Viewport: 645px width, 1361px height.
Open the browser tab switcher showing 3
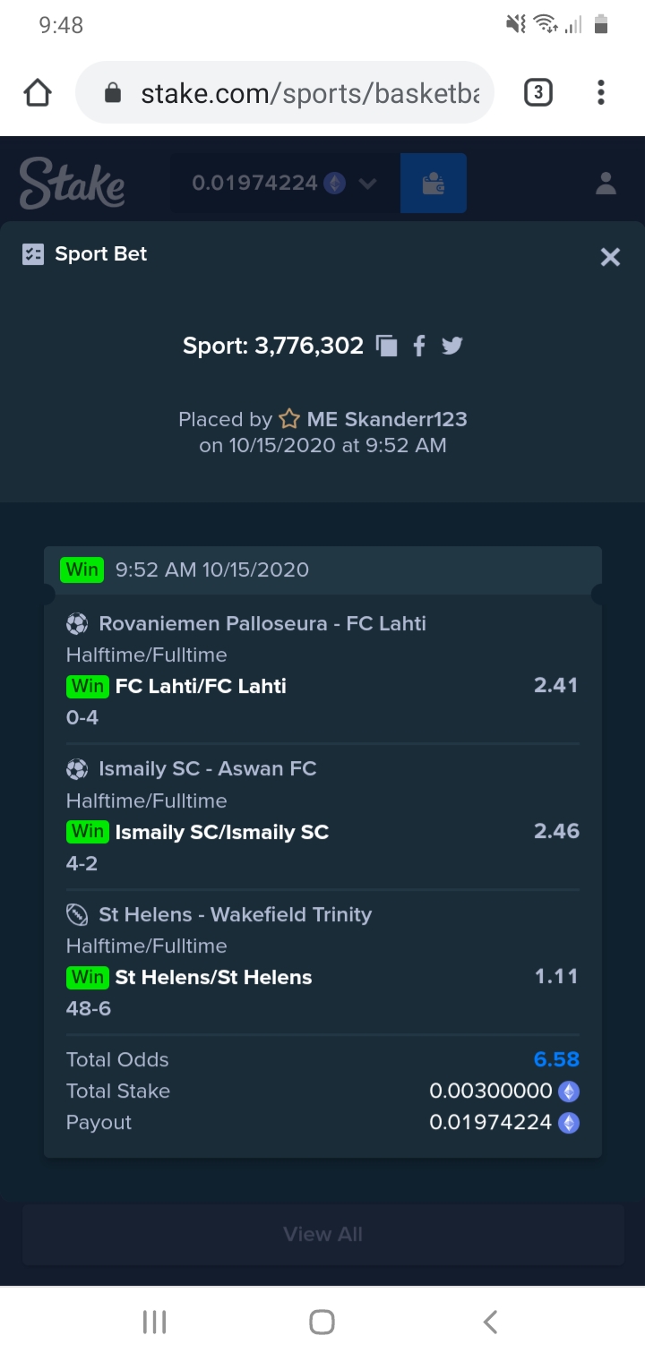[x=537, y=92]
